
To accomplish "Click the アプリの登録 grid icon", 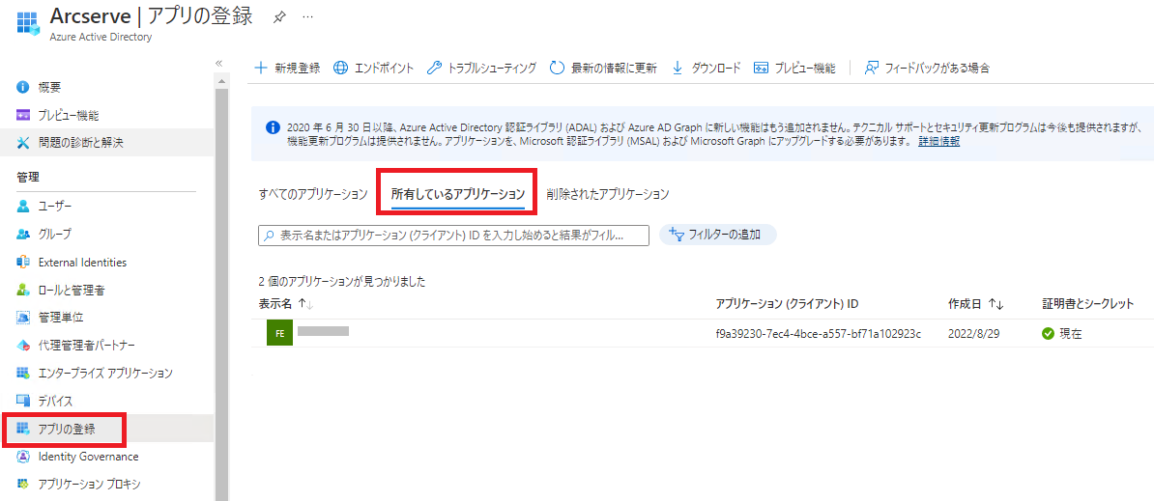I will tap(23, 429).
